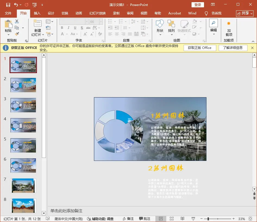This screenshot has height=222, width=257.
Task: Switch to reading view icon in status bar
Action: click(x=182, y=218)
